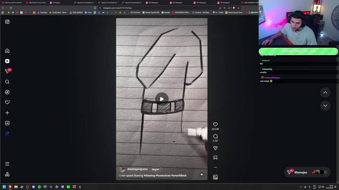Image resolution: width=339 pixels, height=190 pixels.
Task: Open the hamburger More menu
Action: tap(7, 164)
